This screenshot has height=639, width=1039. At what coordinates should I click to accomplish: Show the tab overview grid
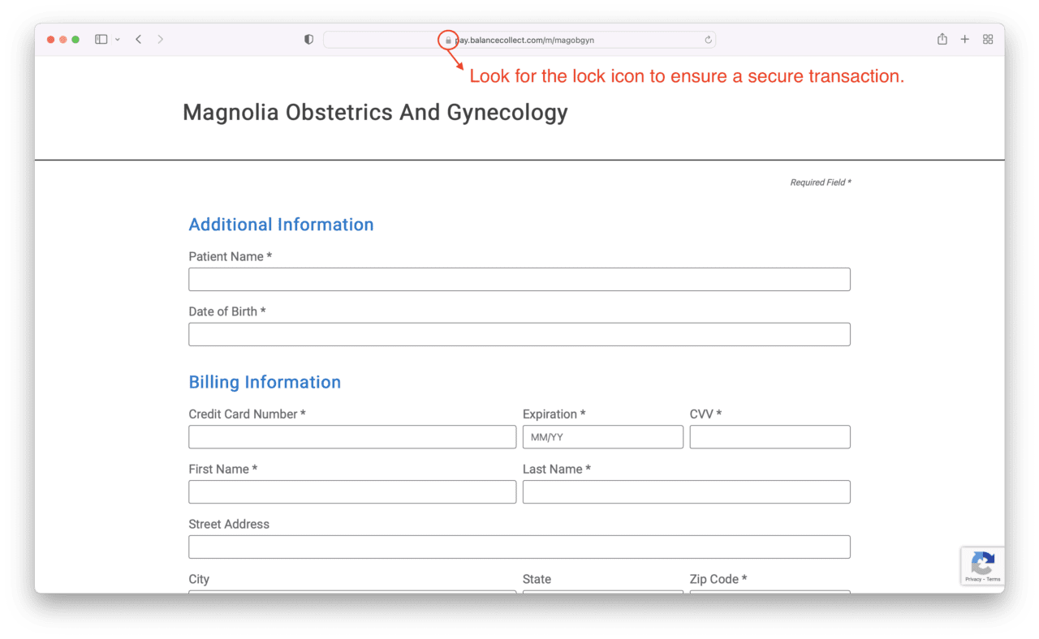click(x=988, y=39)
